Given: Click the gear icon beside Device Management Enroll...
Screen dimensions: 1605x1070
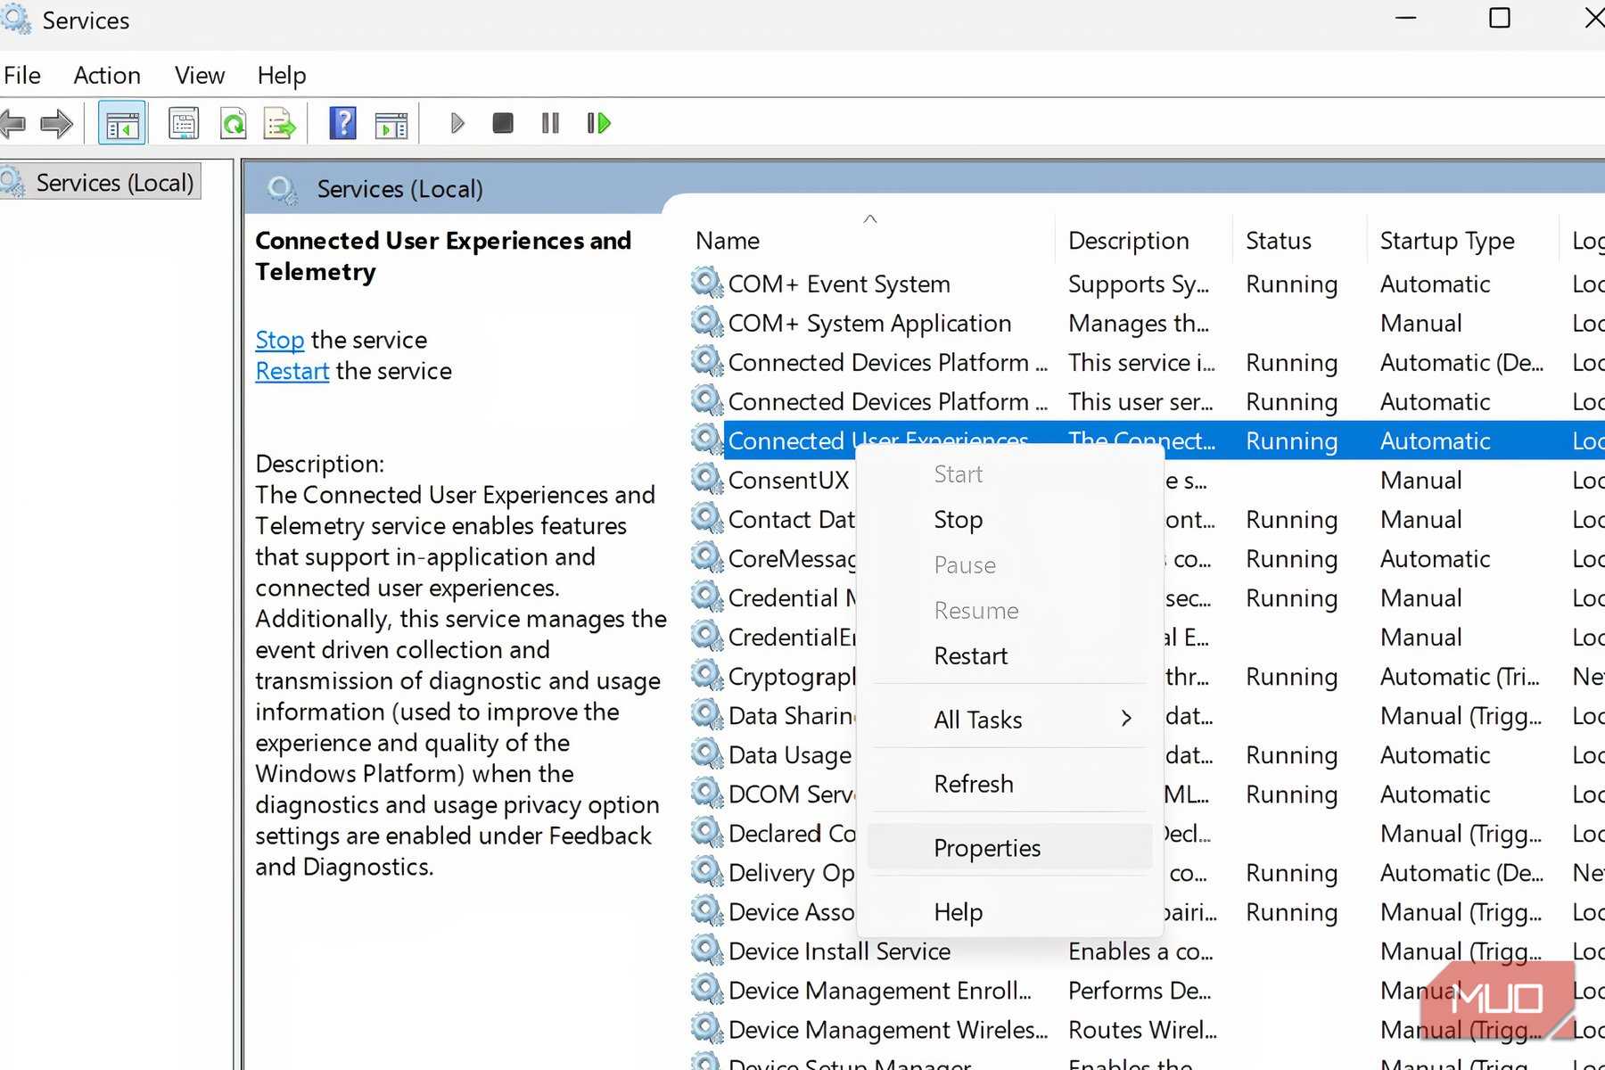Looking at the screenshot, I should 706,989.
